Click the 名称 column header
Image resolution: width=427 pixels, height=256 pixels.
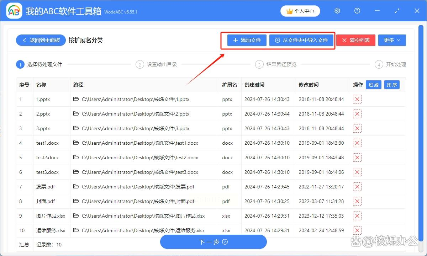pos(41,85)
